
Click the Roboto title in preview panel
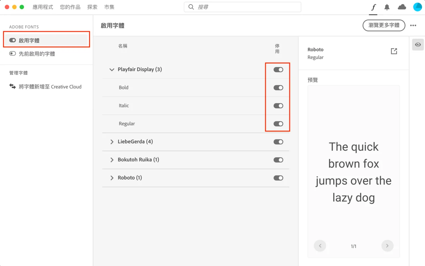pos(315,50)
